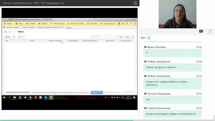The image size is (215, 121).
Task: Click the search input field in Табели
Action: 103,37
